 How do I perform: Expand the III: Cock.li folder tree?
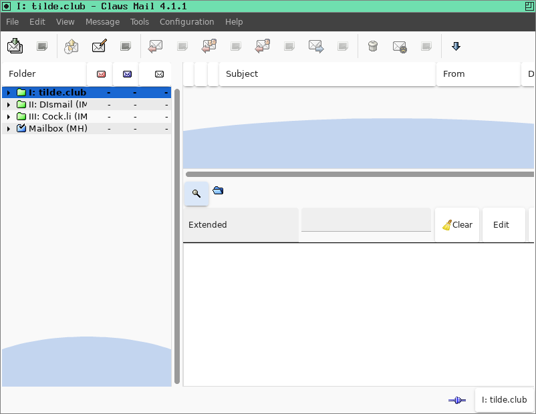click(x=9, y=116)
